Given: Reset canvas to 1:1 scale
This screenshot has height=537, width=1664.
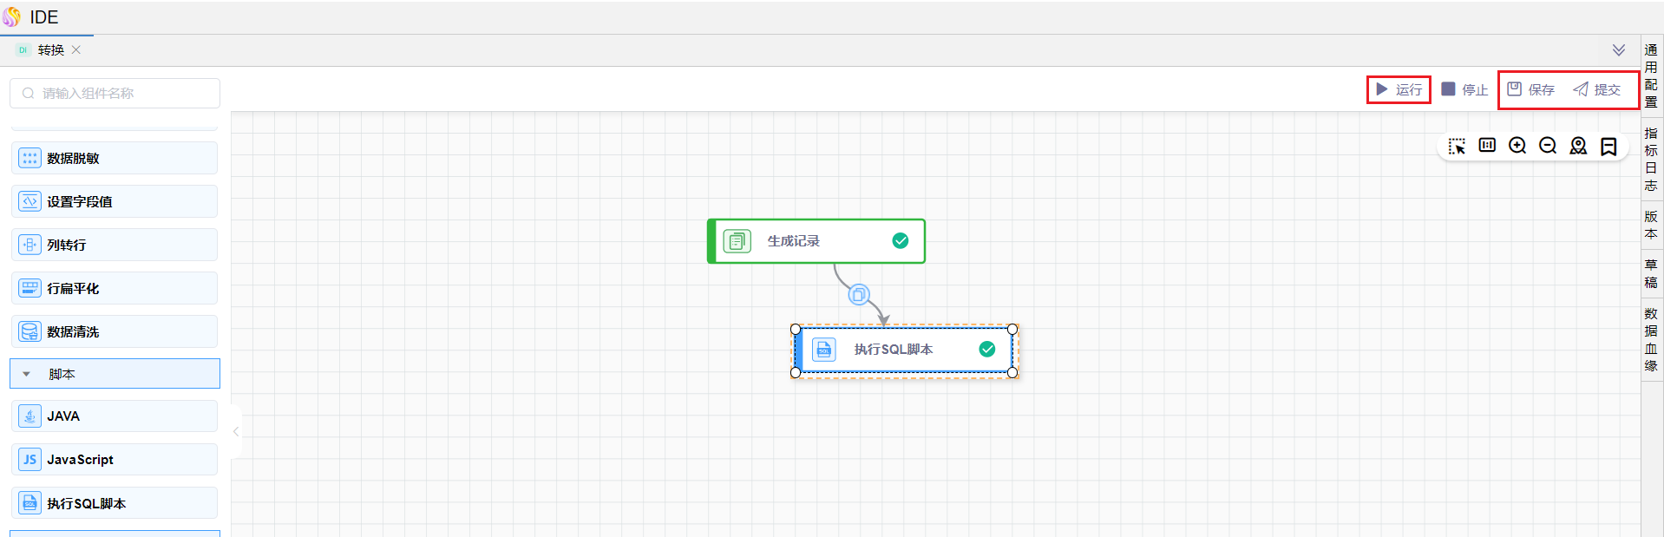Looking at the screenshot, I should tap(1487, 146).
